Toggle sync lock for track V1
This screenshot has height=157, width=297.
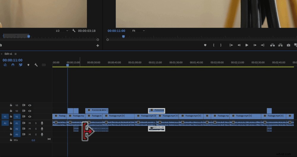click(24, 116)
